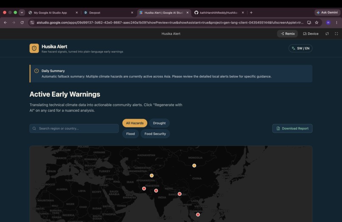The height and width of the screenshot is (222, 342).
Task: Open the Device preview selector
Action: (311, 34)
